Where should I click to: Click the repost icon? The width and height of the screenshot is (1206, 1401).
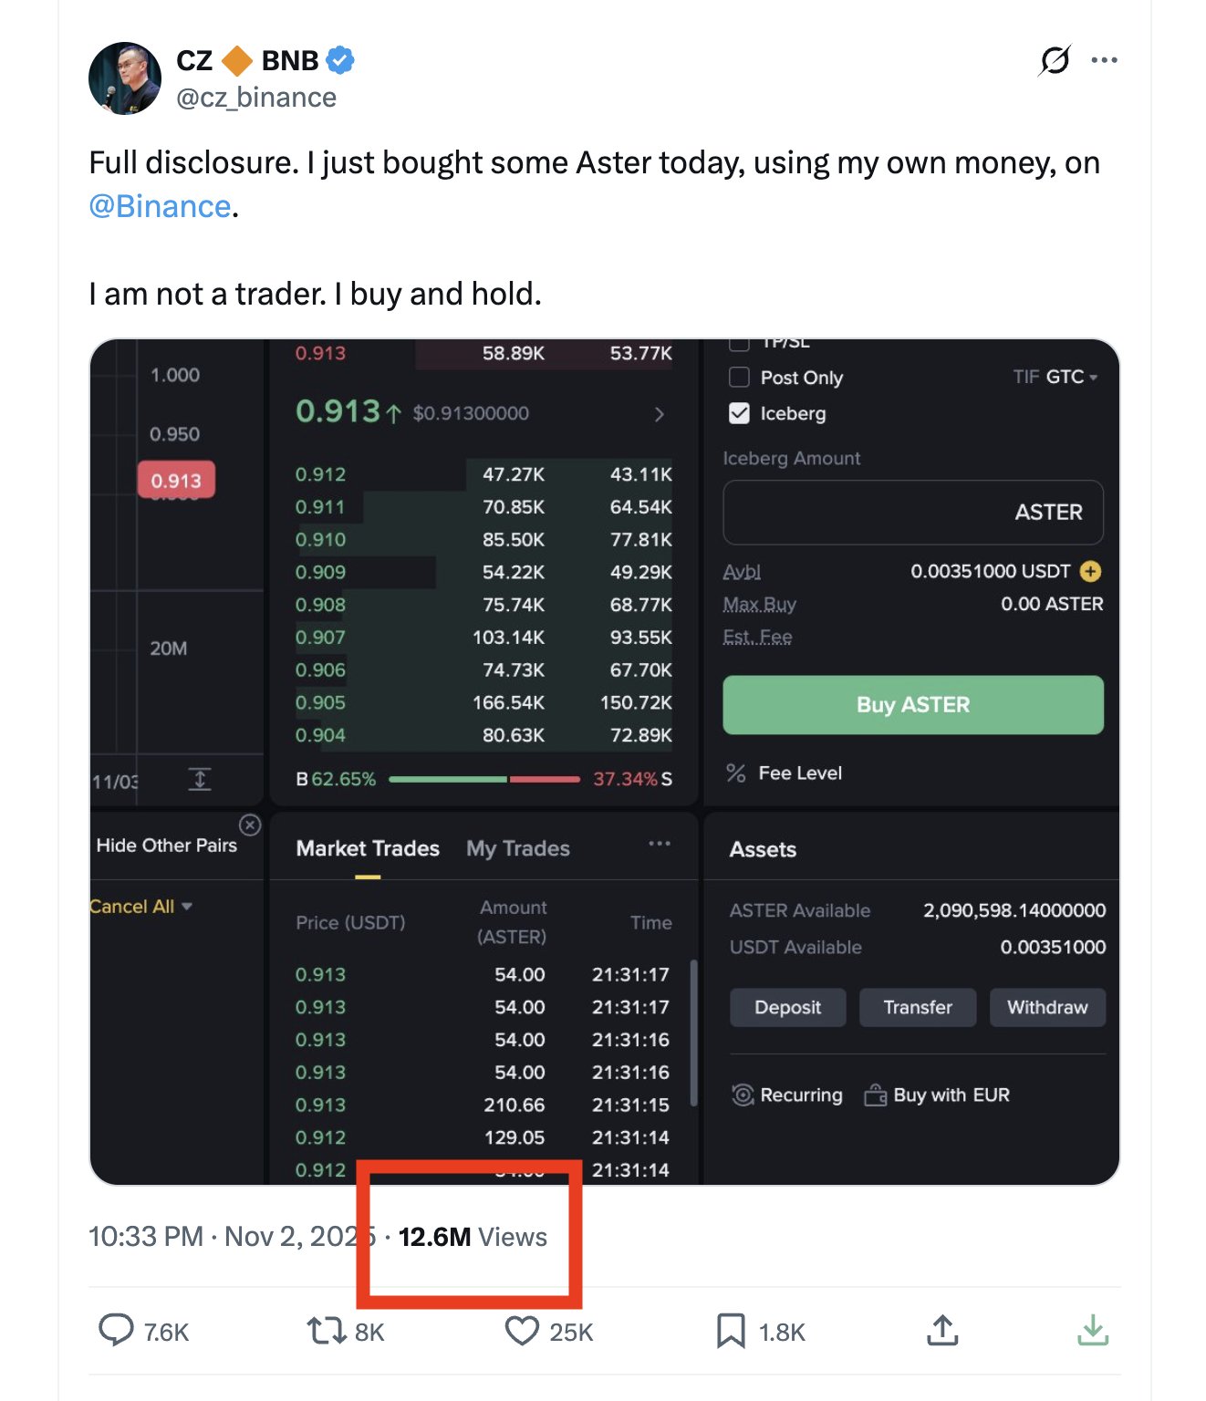coord(326,1331)
